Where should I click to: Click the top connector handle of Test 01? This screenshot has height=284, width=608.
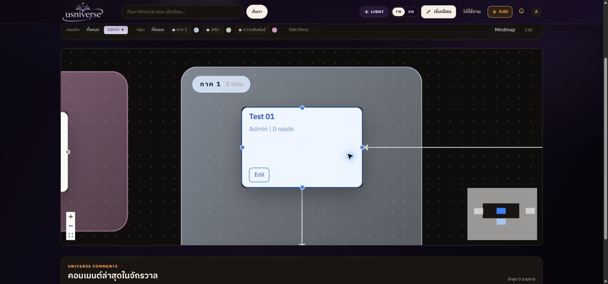click(x=302, y=108)
